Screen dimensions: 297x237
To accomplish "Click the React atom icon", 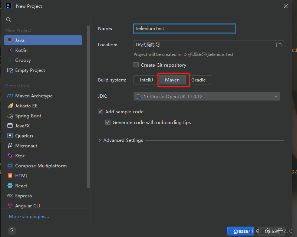I will pos(10,186).
